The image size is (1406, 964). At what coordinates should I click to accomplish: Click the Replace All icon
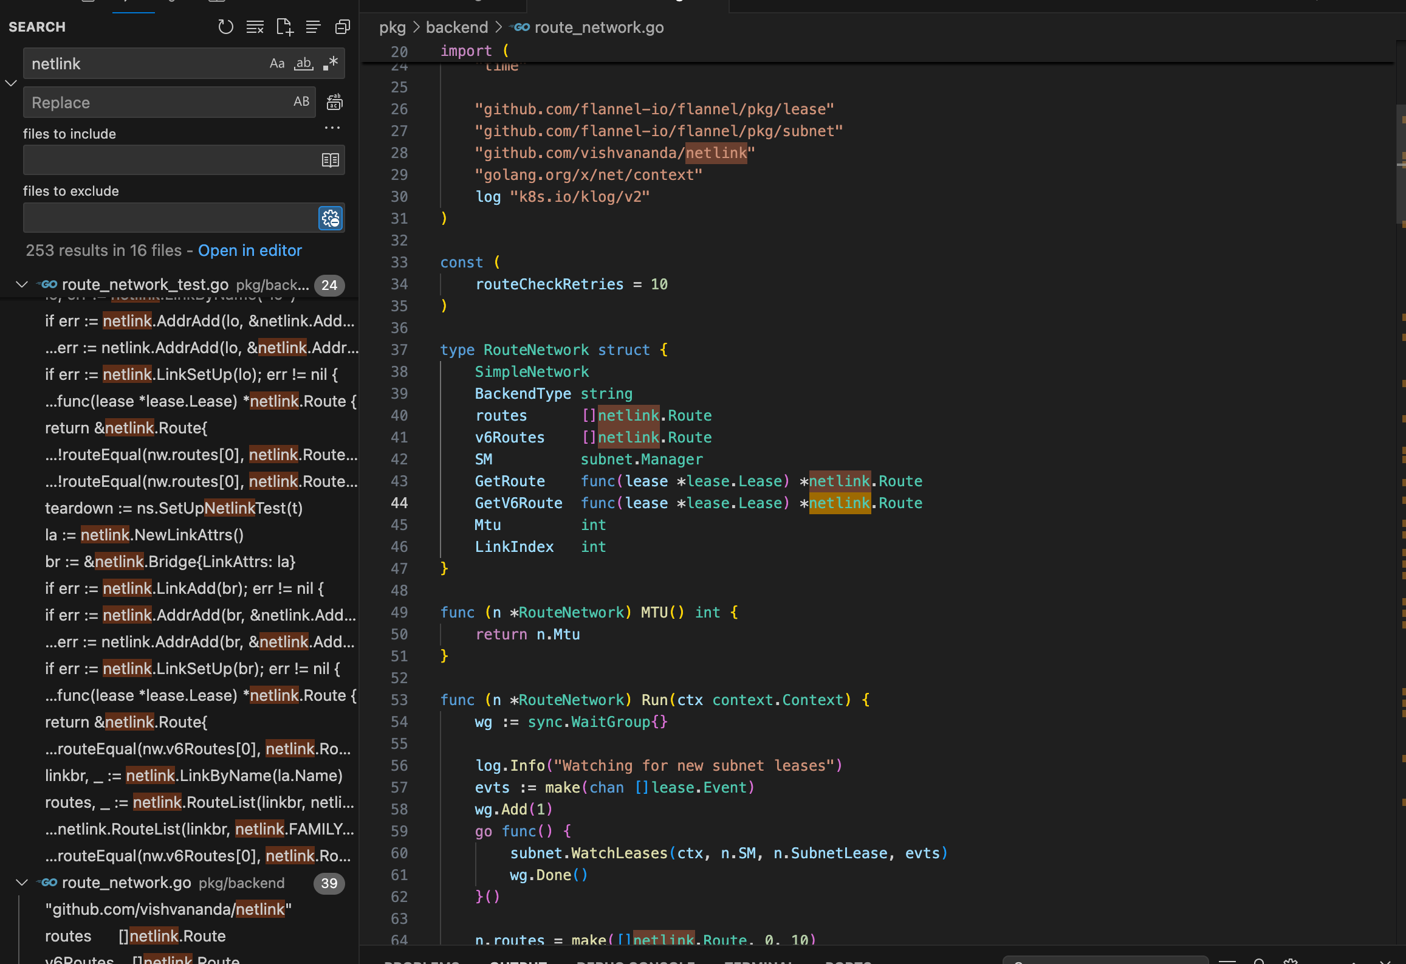(334, 102)
